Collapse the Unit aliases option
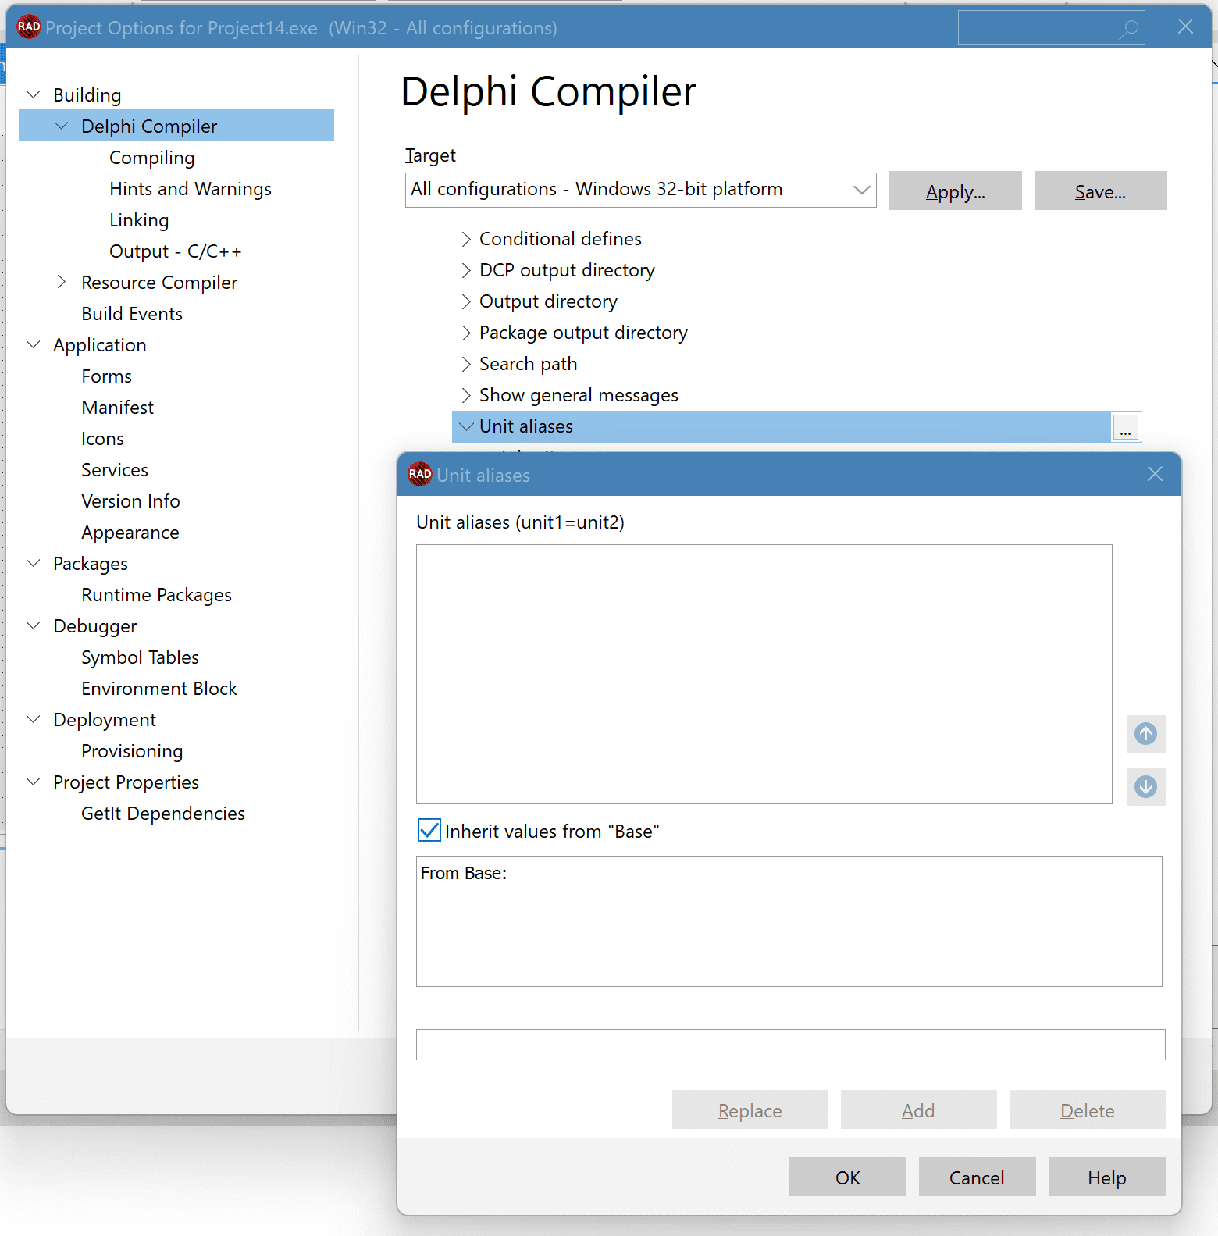The height and width of the screenshot is (1236, 1218). (x=466, y=426)
